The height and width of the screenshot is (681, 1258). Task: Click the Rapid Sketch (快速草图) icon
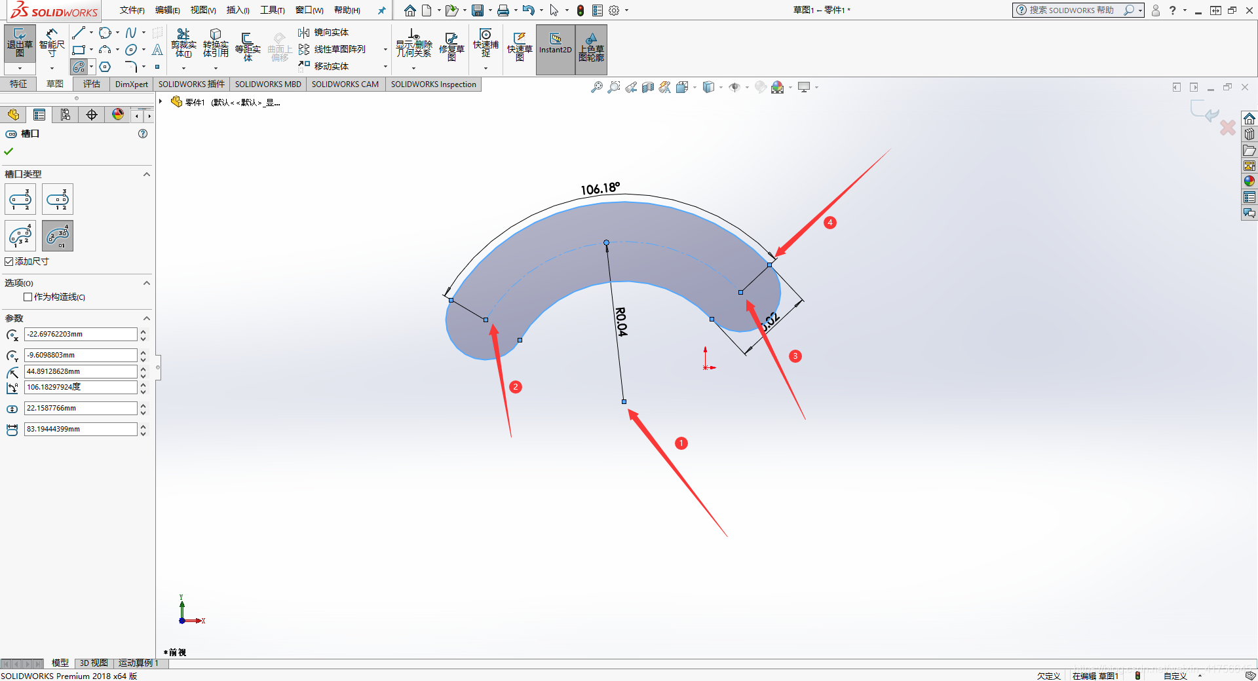(x=520, y=46)
